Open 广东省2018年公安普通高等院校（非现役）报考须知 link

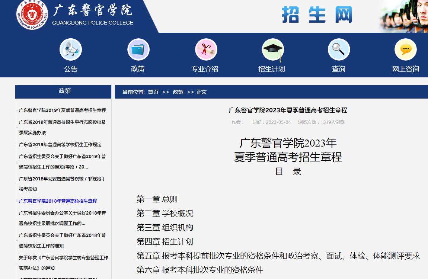(x=62, y=184)
